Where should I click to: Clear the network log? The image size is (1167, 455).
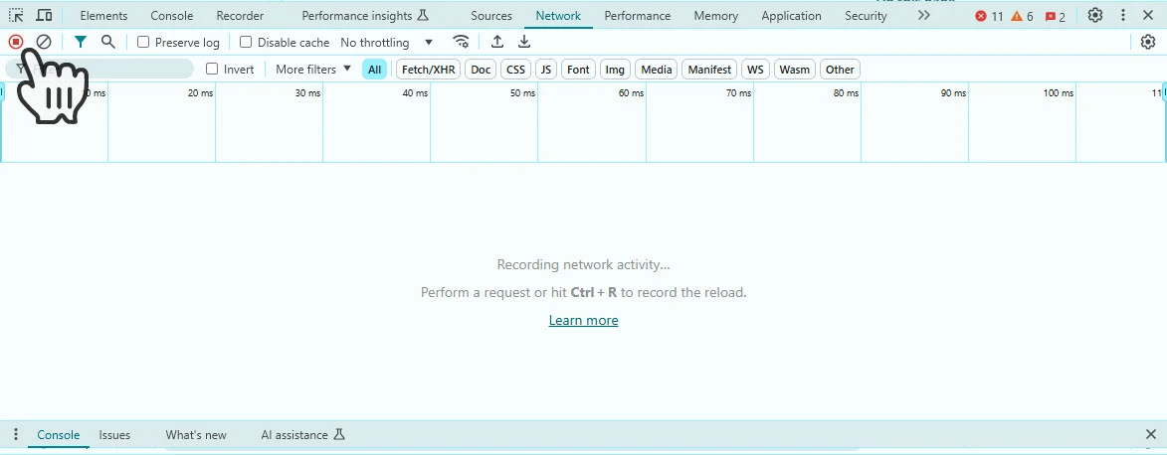44,43
